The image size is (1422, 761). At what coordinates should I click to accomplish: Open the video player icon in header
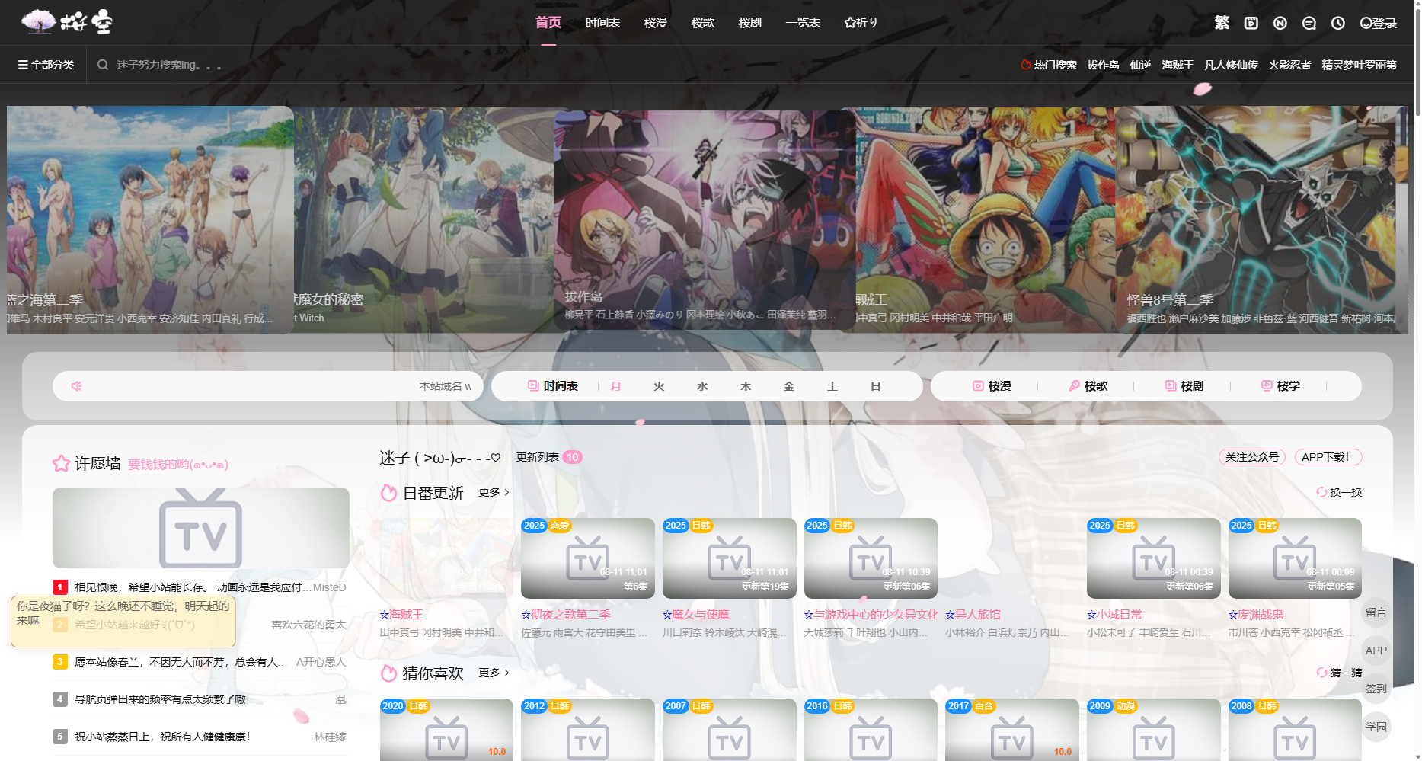click(1251, 23)
